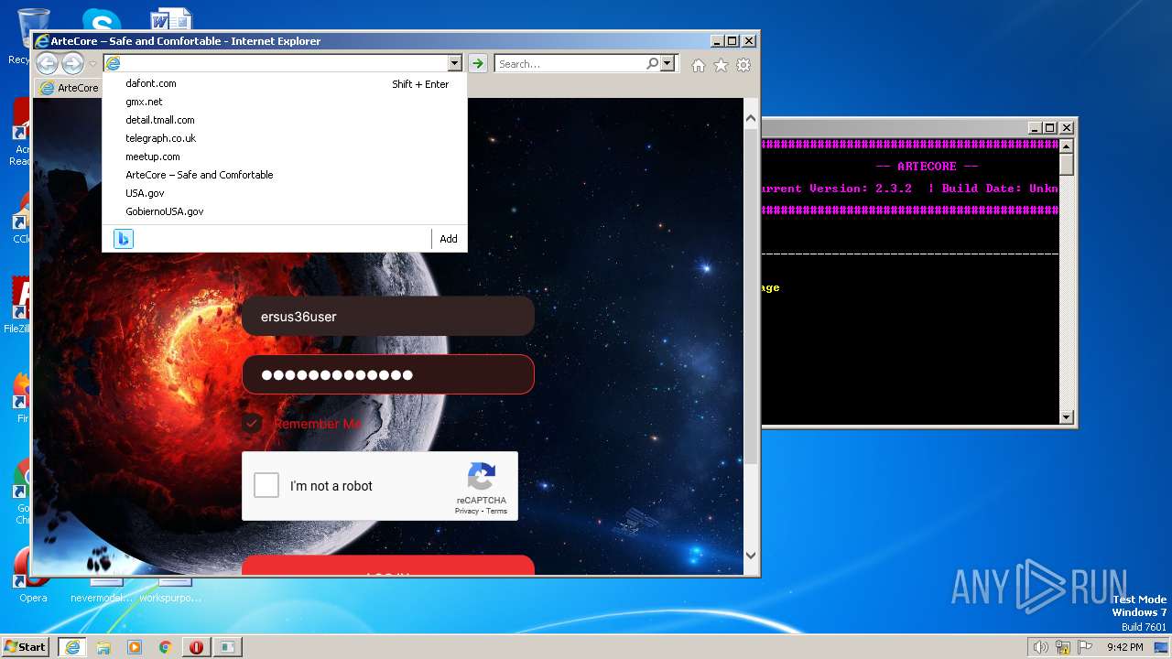Open the Skype desktop icon
This screenshot has height=659, width=1172.
pos(101,18)
